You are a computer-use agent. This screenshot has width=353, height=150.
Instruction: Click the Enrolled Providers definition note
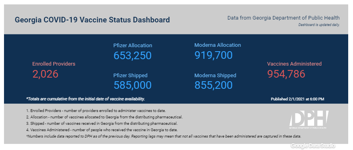[96, 111]
